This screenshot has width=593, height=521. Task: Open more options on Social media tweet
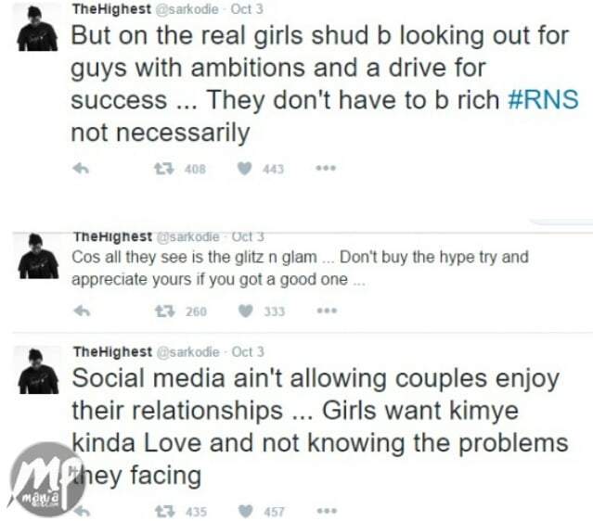tap(327, 511)
